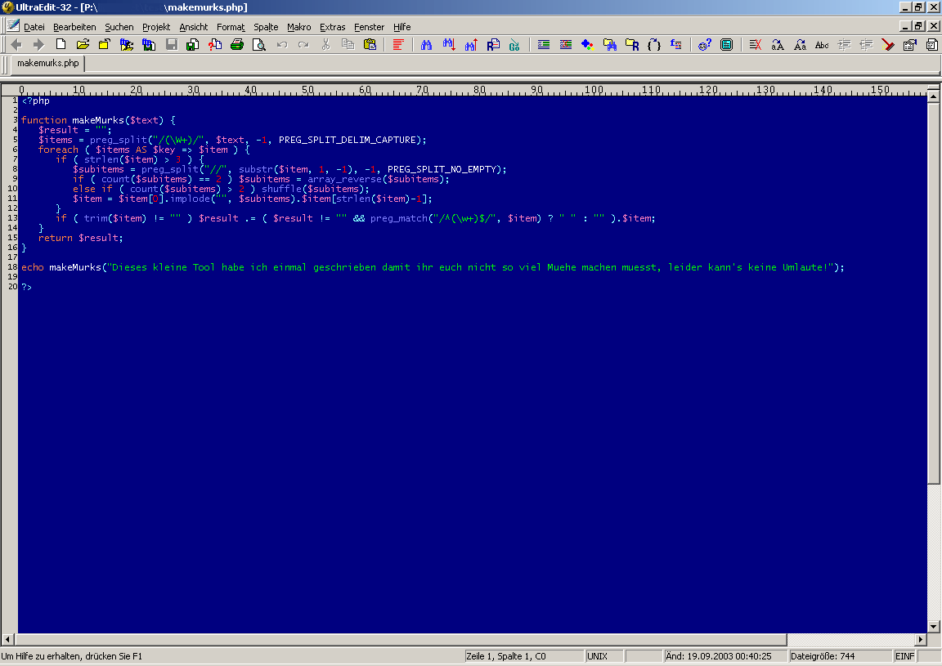Click the Goto line icon
This screenshot has width=942, height=666.
514,45
